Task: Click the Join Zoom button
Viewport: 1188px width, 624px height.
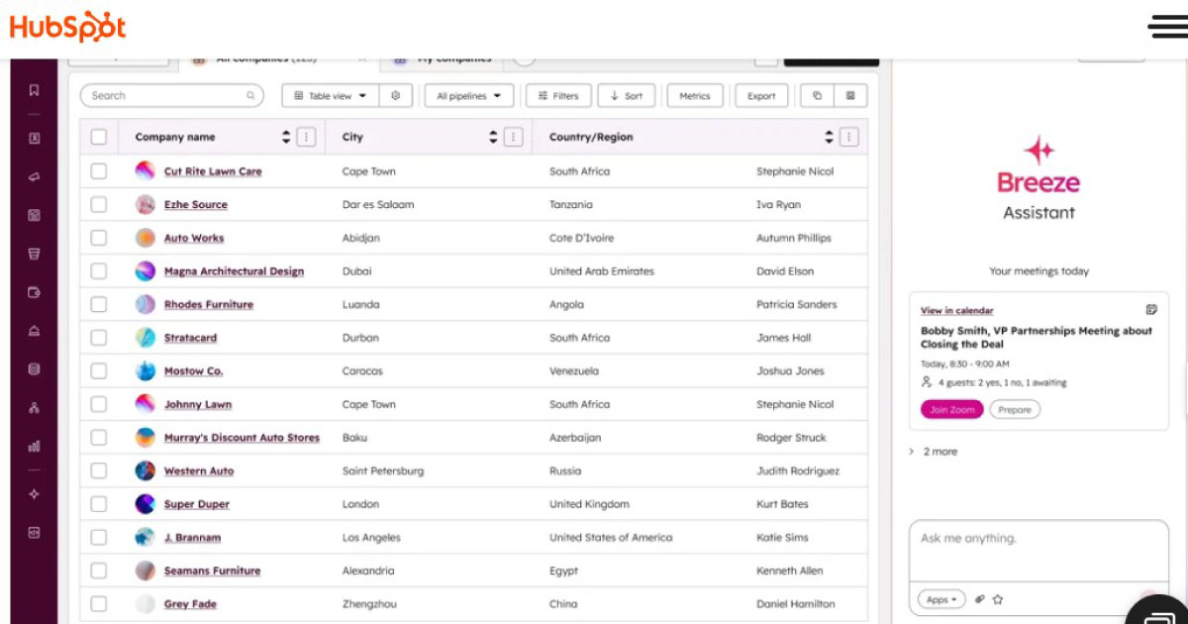Action: pyautogui.click(x=951, y=409)
